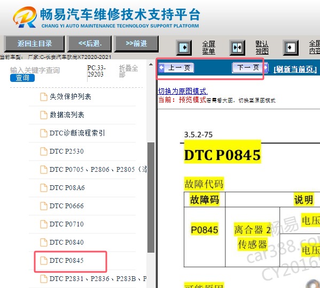This screenshot has height=288, width=320.
Task: Select the DTC P2831、P2836、P283B entry
Action: [x=98, y=278]
